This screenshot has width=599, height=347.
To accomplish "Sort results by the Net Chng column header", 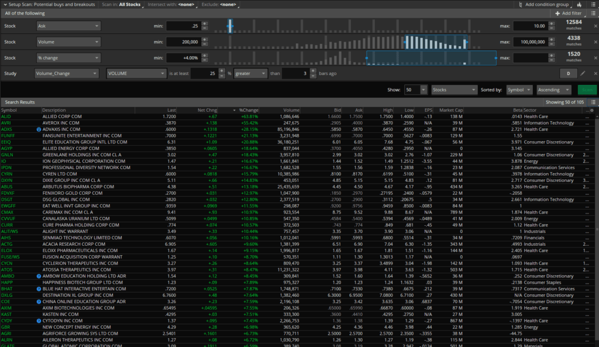I will [x=207, y=110].
